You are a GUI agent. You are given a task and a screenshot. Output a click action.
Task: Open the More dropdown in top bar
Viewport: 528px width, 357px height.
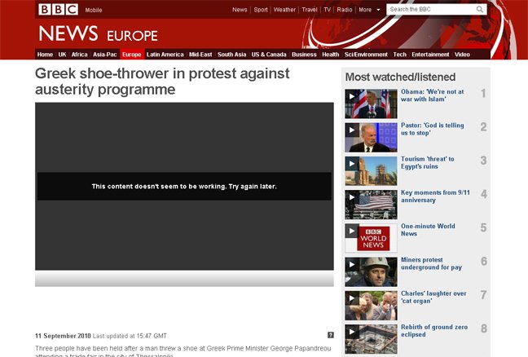(368, 10)
